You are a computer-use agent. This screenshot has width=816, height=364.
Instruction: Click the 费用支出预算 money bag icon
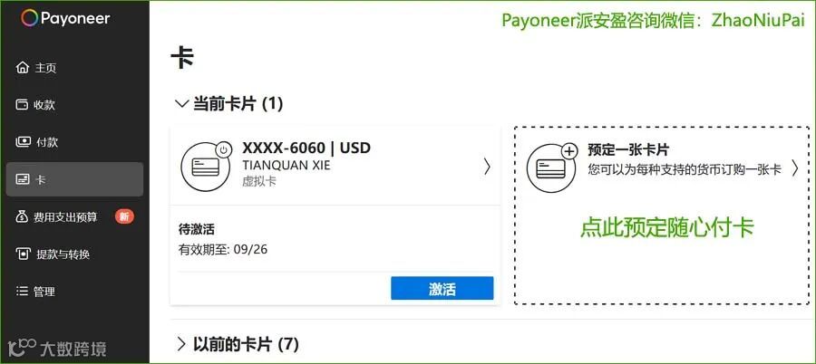(x=23, y=216)
